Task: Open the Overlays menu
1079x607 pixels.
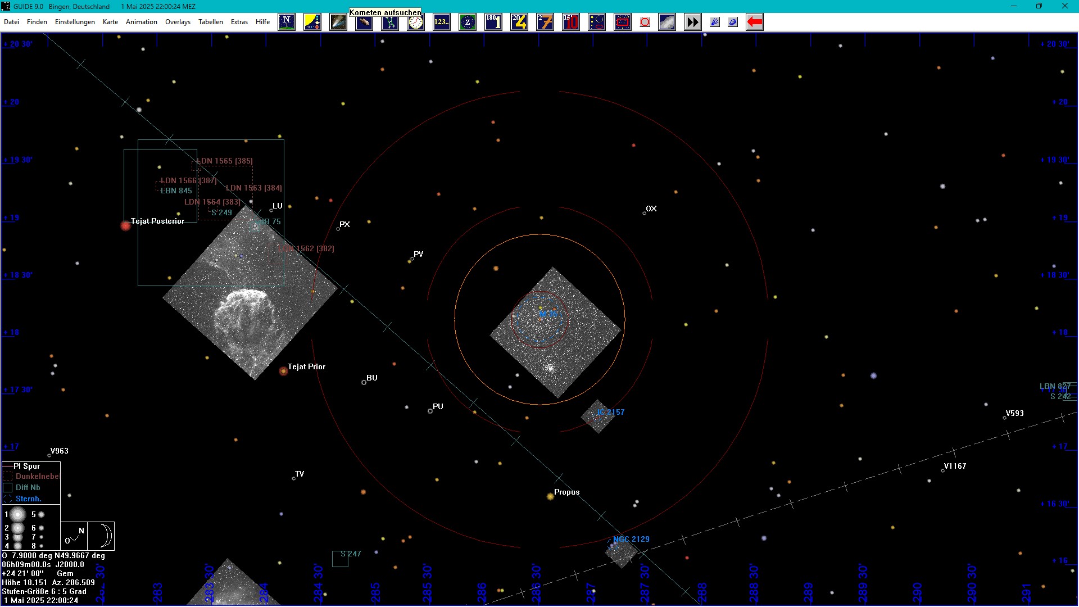Action: click(178, 22)
